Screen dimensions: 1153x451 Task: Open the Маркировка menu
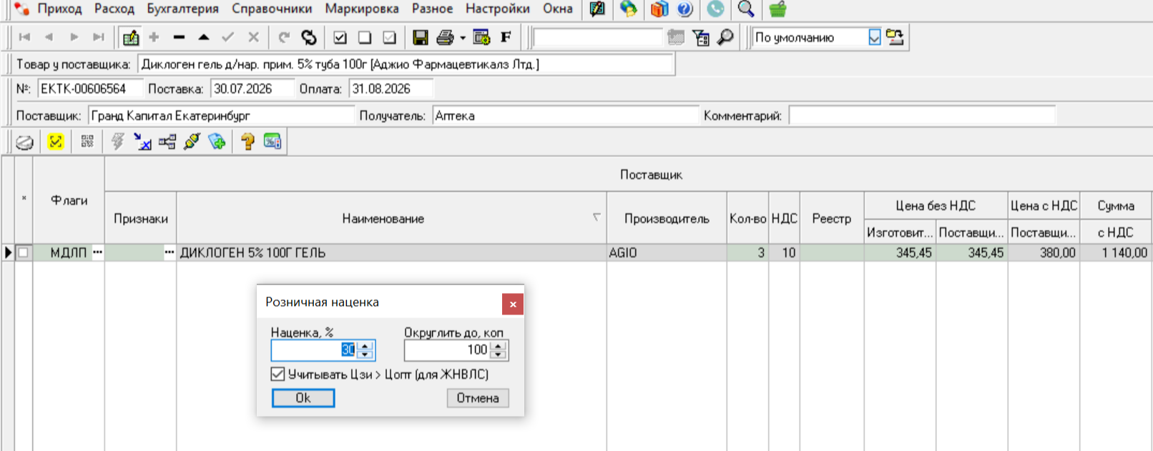click(362, 9)
